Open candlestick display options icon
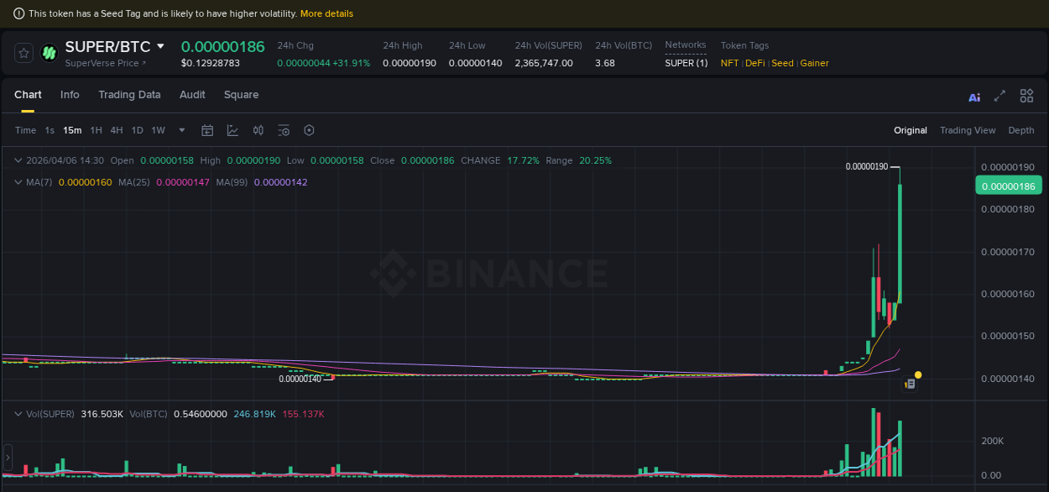 258,130
